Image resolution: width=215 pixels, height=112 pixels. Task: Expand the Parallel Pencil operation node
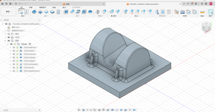[10, 71]
